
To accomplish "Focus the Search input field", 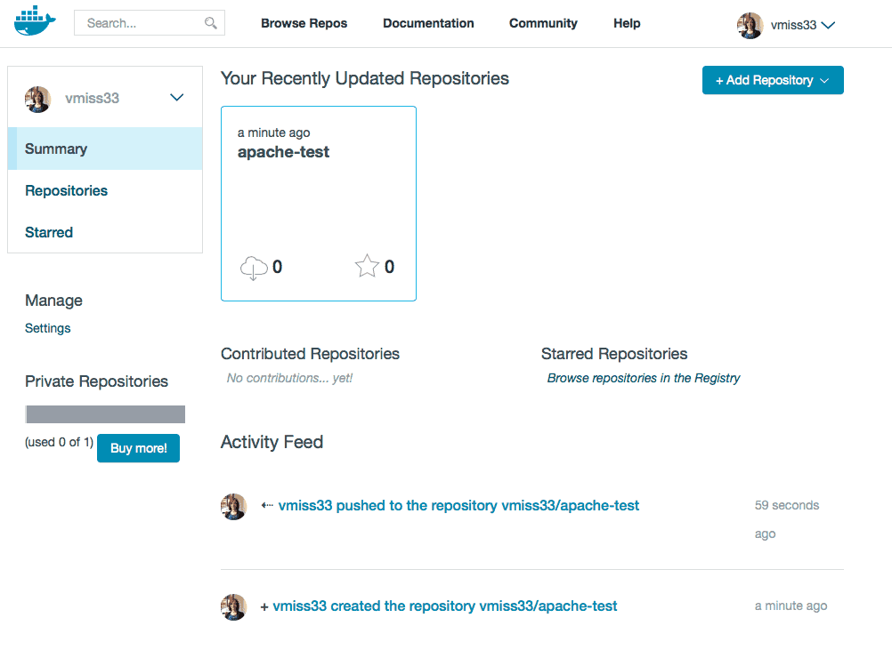I will tap(150, 23).
